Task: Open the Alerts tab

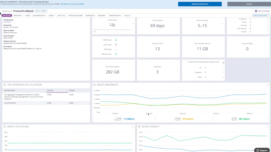Action: click(x=28, y=16)
